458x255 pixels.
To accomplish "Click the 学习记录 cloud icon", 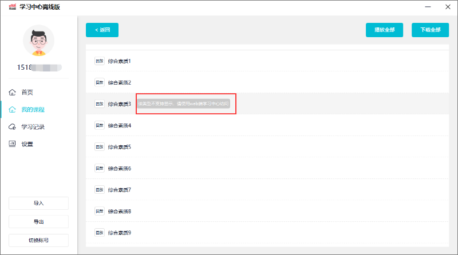I will coord(12,127).
